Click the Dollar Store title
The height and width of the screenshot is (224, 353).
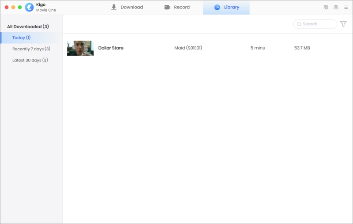111,48
